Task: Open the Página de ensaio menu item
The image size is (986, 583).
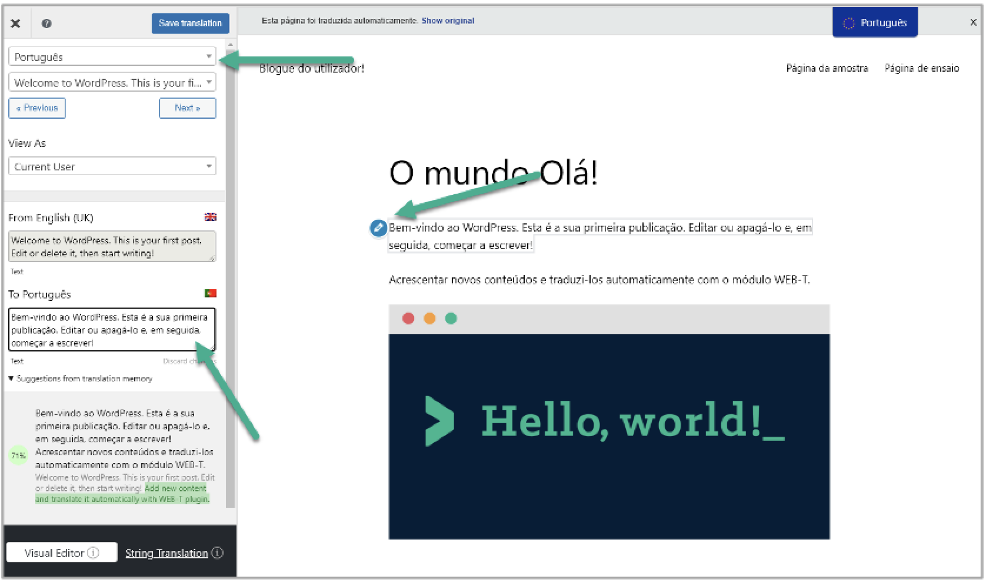Action: (x=921, y=68)
